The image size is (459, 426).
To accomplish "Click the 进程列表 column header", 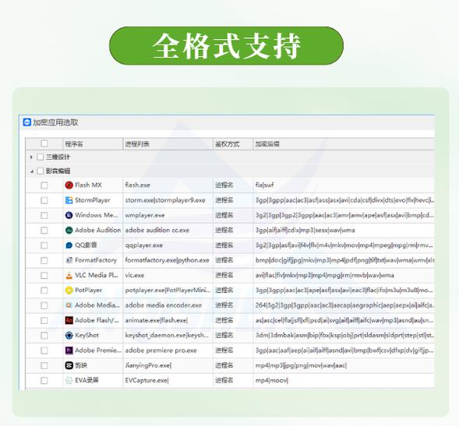I will tap(168, 144).
